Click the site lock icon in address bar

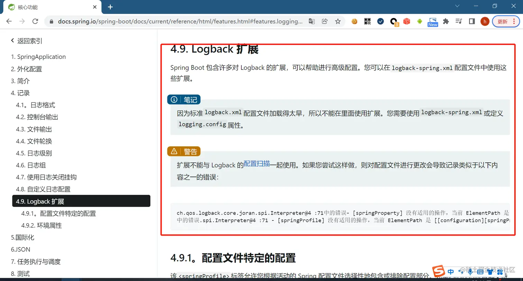pos(52,21)
